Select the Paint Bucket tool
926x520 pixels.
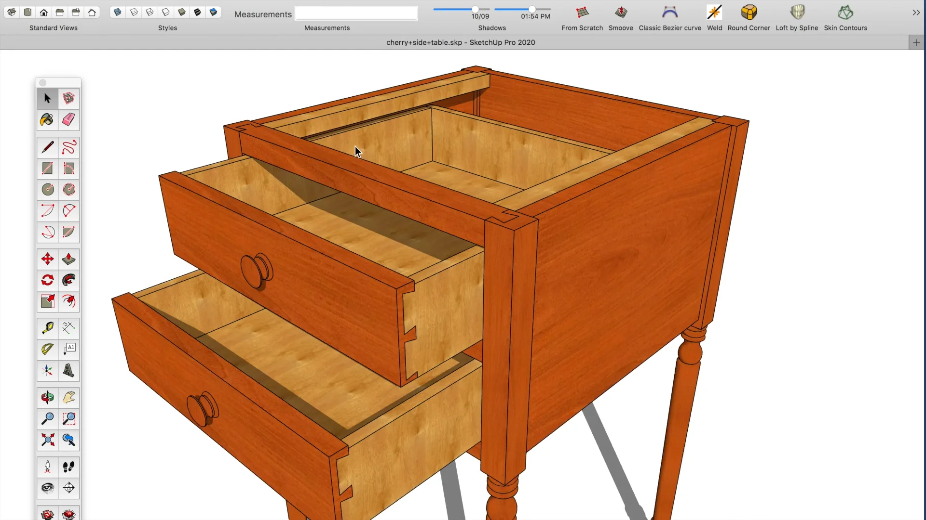pos(47,119)
